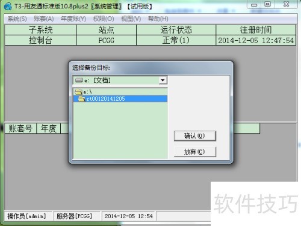
Task: Open the 年度账(Y) menu
Action: (x=73, y=19)
